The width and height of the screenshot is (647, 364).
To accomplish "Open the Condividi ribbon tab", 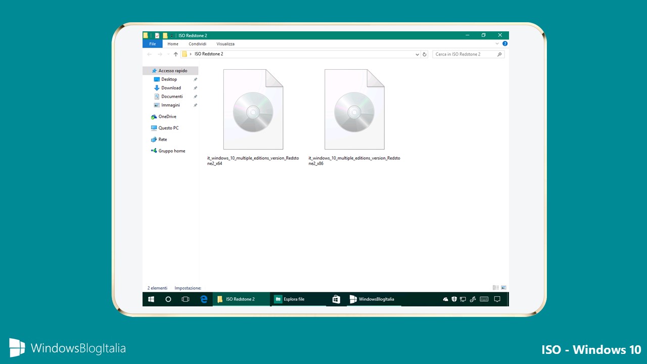I will (x=197, y=44).
